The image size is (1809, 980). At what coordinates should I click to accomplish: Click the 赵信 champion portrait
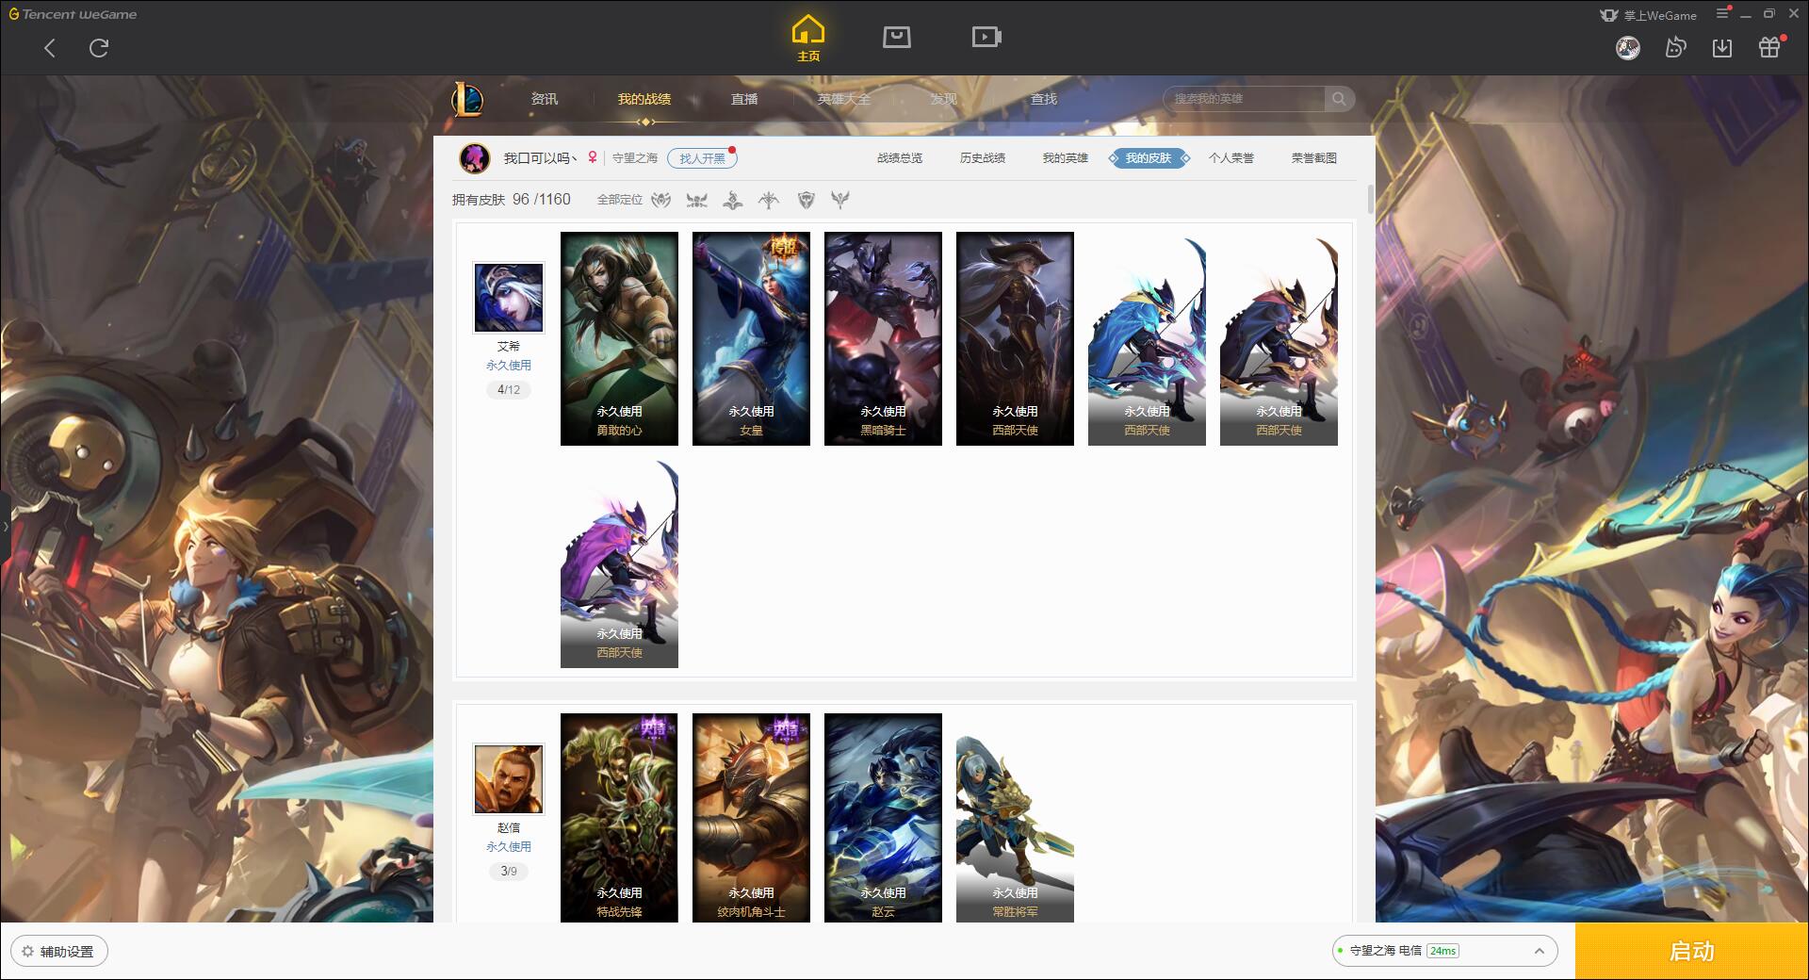click(509, 779)
